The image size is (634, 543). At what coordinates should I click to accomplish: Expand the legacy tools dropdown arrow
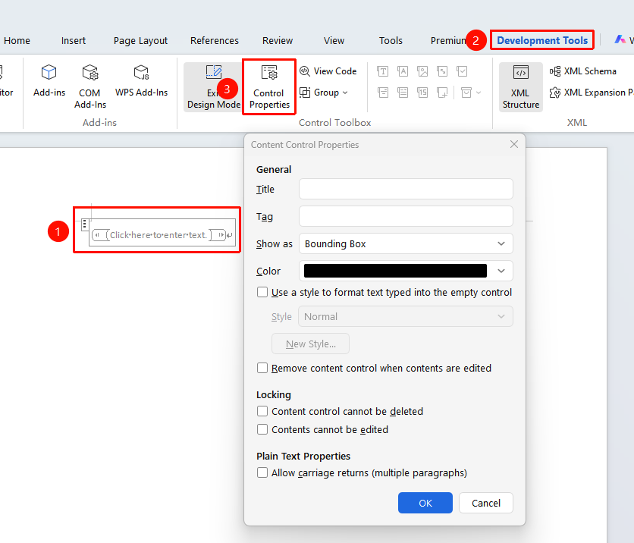pos(479,93)
